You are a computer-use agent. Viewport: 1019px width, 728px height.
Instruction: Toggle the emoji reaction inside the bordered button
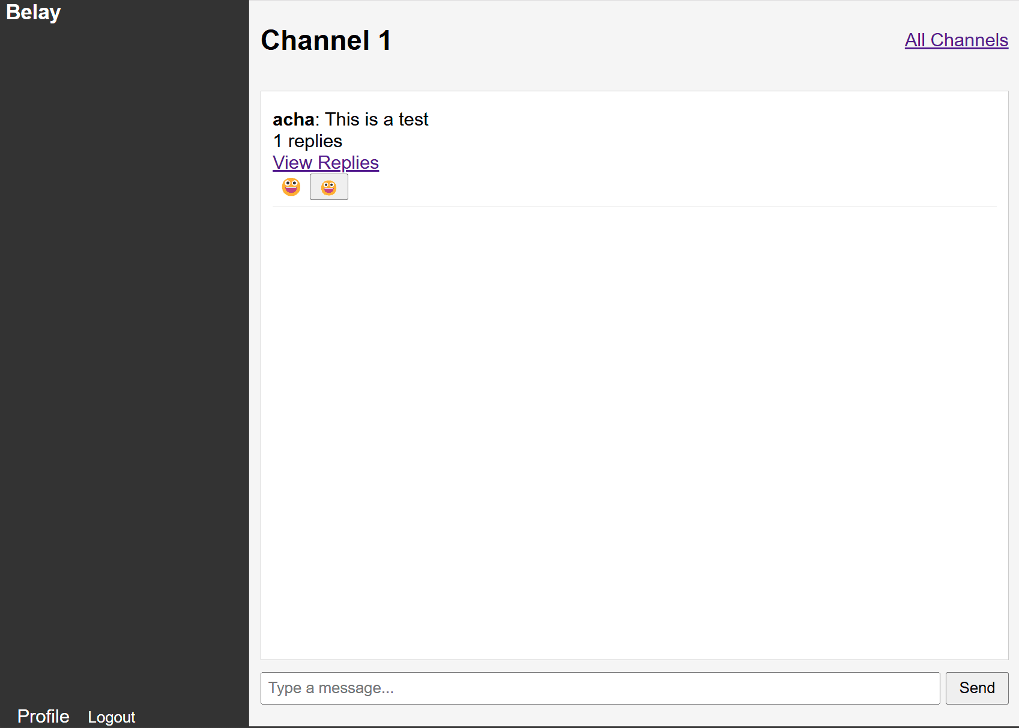pyautogui.click(x=328, y=186)
